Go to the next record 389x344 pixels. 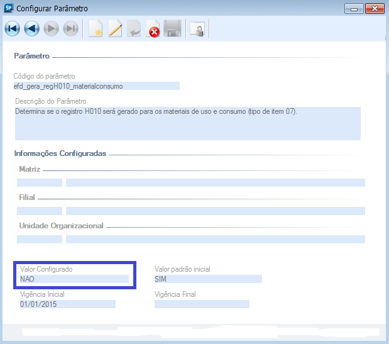click(x=52, y=29)
